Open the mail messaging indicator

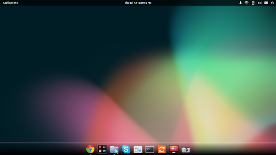pyautogui.click(x=266, y=3)
